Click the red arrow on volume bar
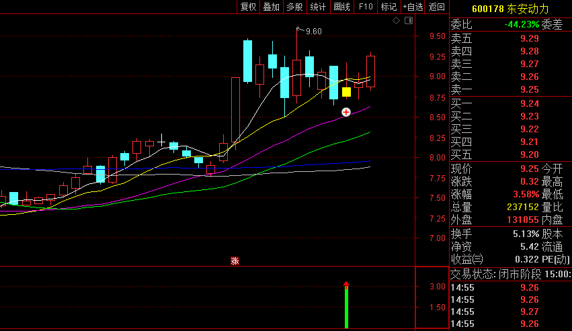 346,283
